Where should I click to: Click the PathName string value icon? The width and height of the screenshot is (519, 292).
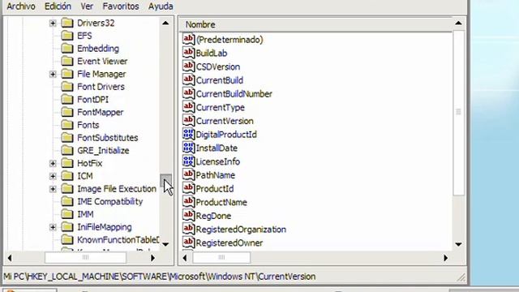tap(188, 175)
